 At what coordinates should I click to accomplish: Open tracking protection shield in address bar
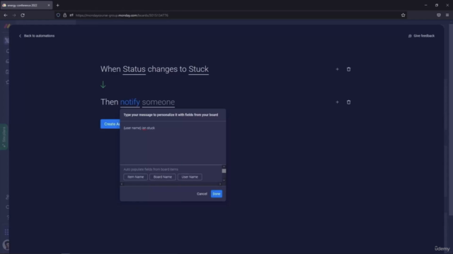click(58, 16)
